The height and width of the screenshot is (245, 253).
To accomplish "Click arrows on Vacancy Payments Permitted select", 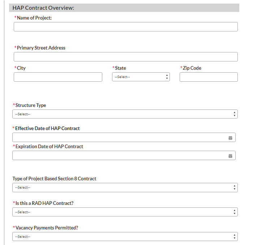I will (x=235, y=237).
